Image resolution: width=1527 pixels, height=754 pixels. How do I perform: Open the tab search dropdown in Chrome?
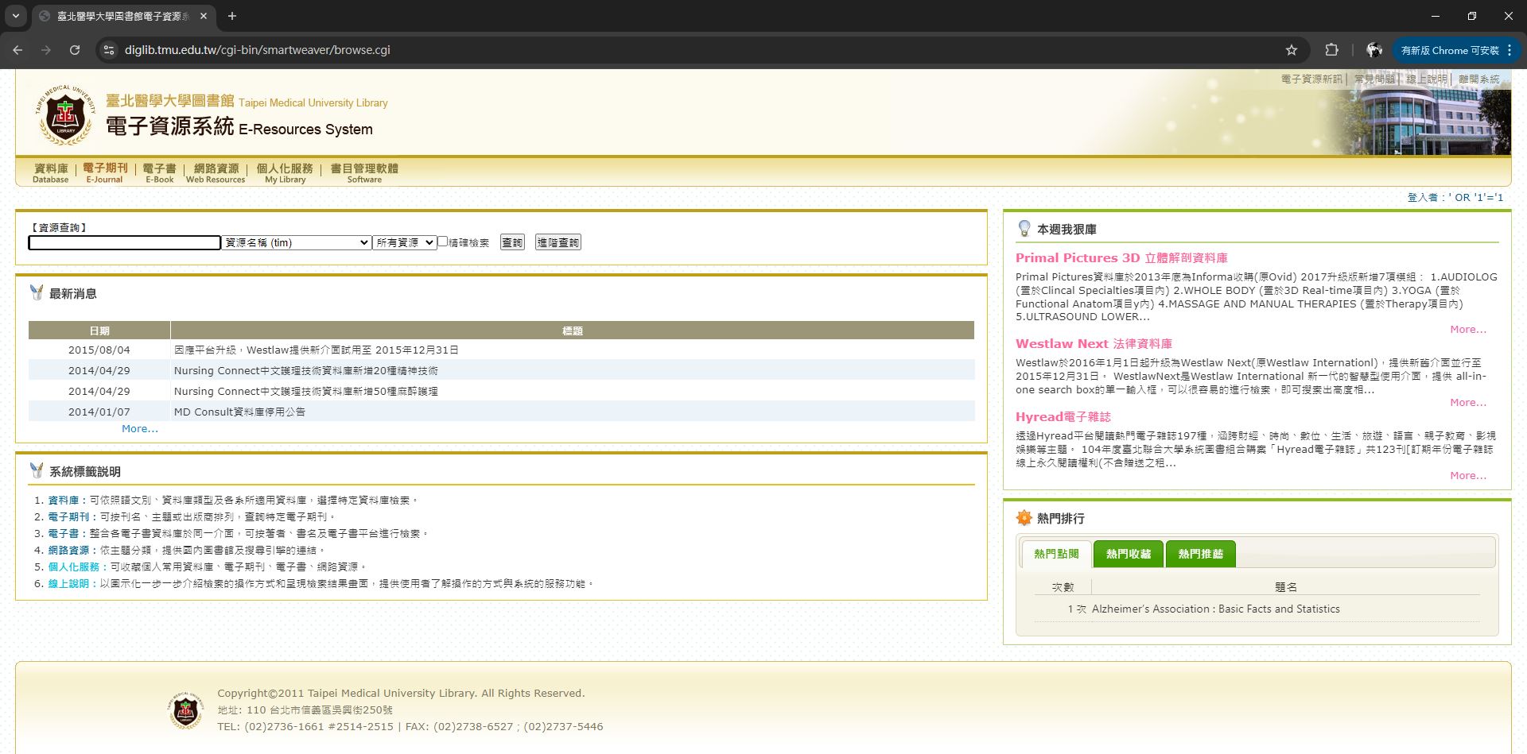(16, 16)
